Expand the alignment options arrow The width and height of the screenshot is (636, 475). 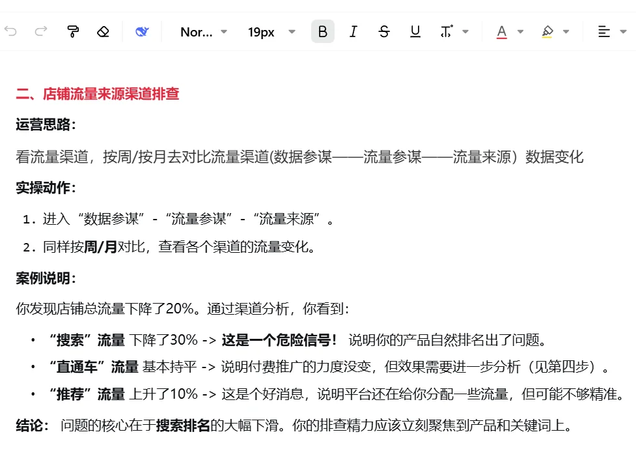click(x=624, y=31)
